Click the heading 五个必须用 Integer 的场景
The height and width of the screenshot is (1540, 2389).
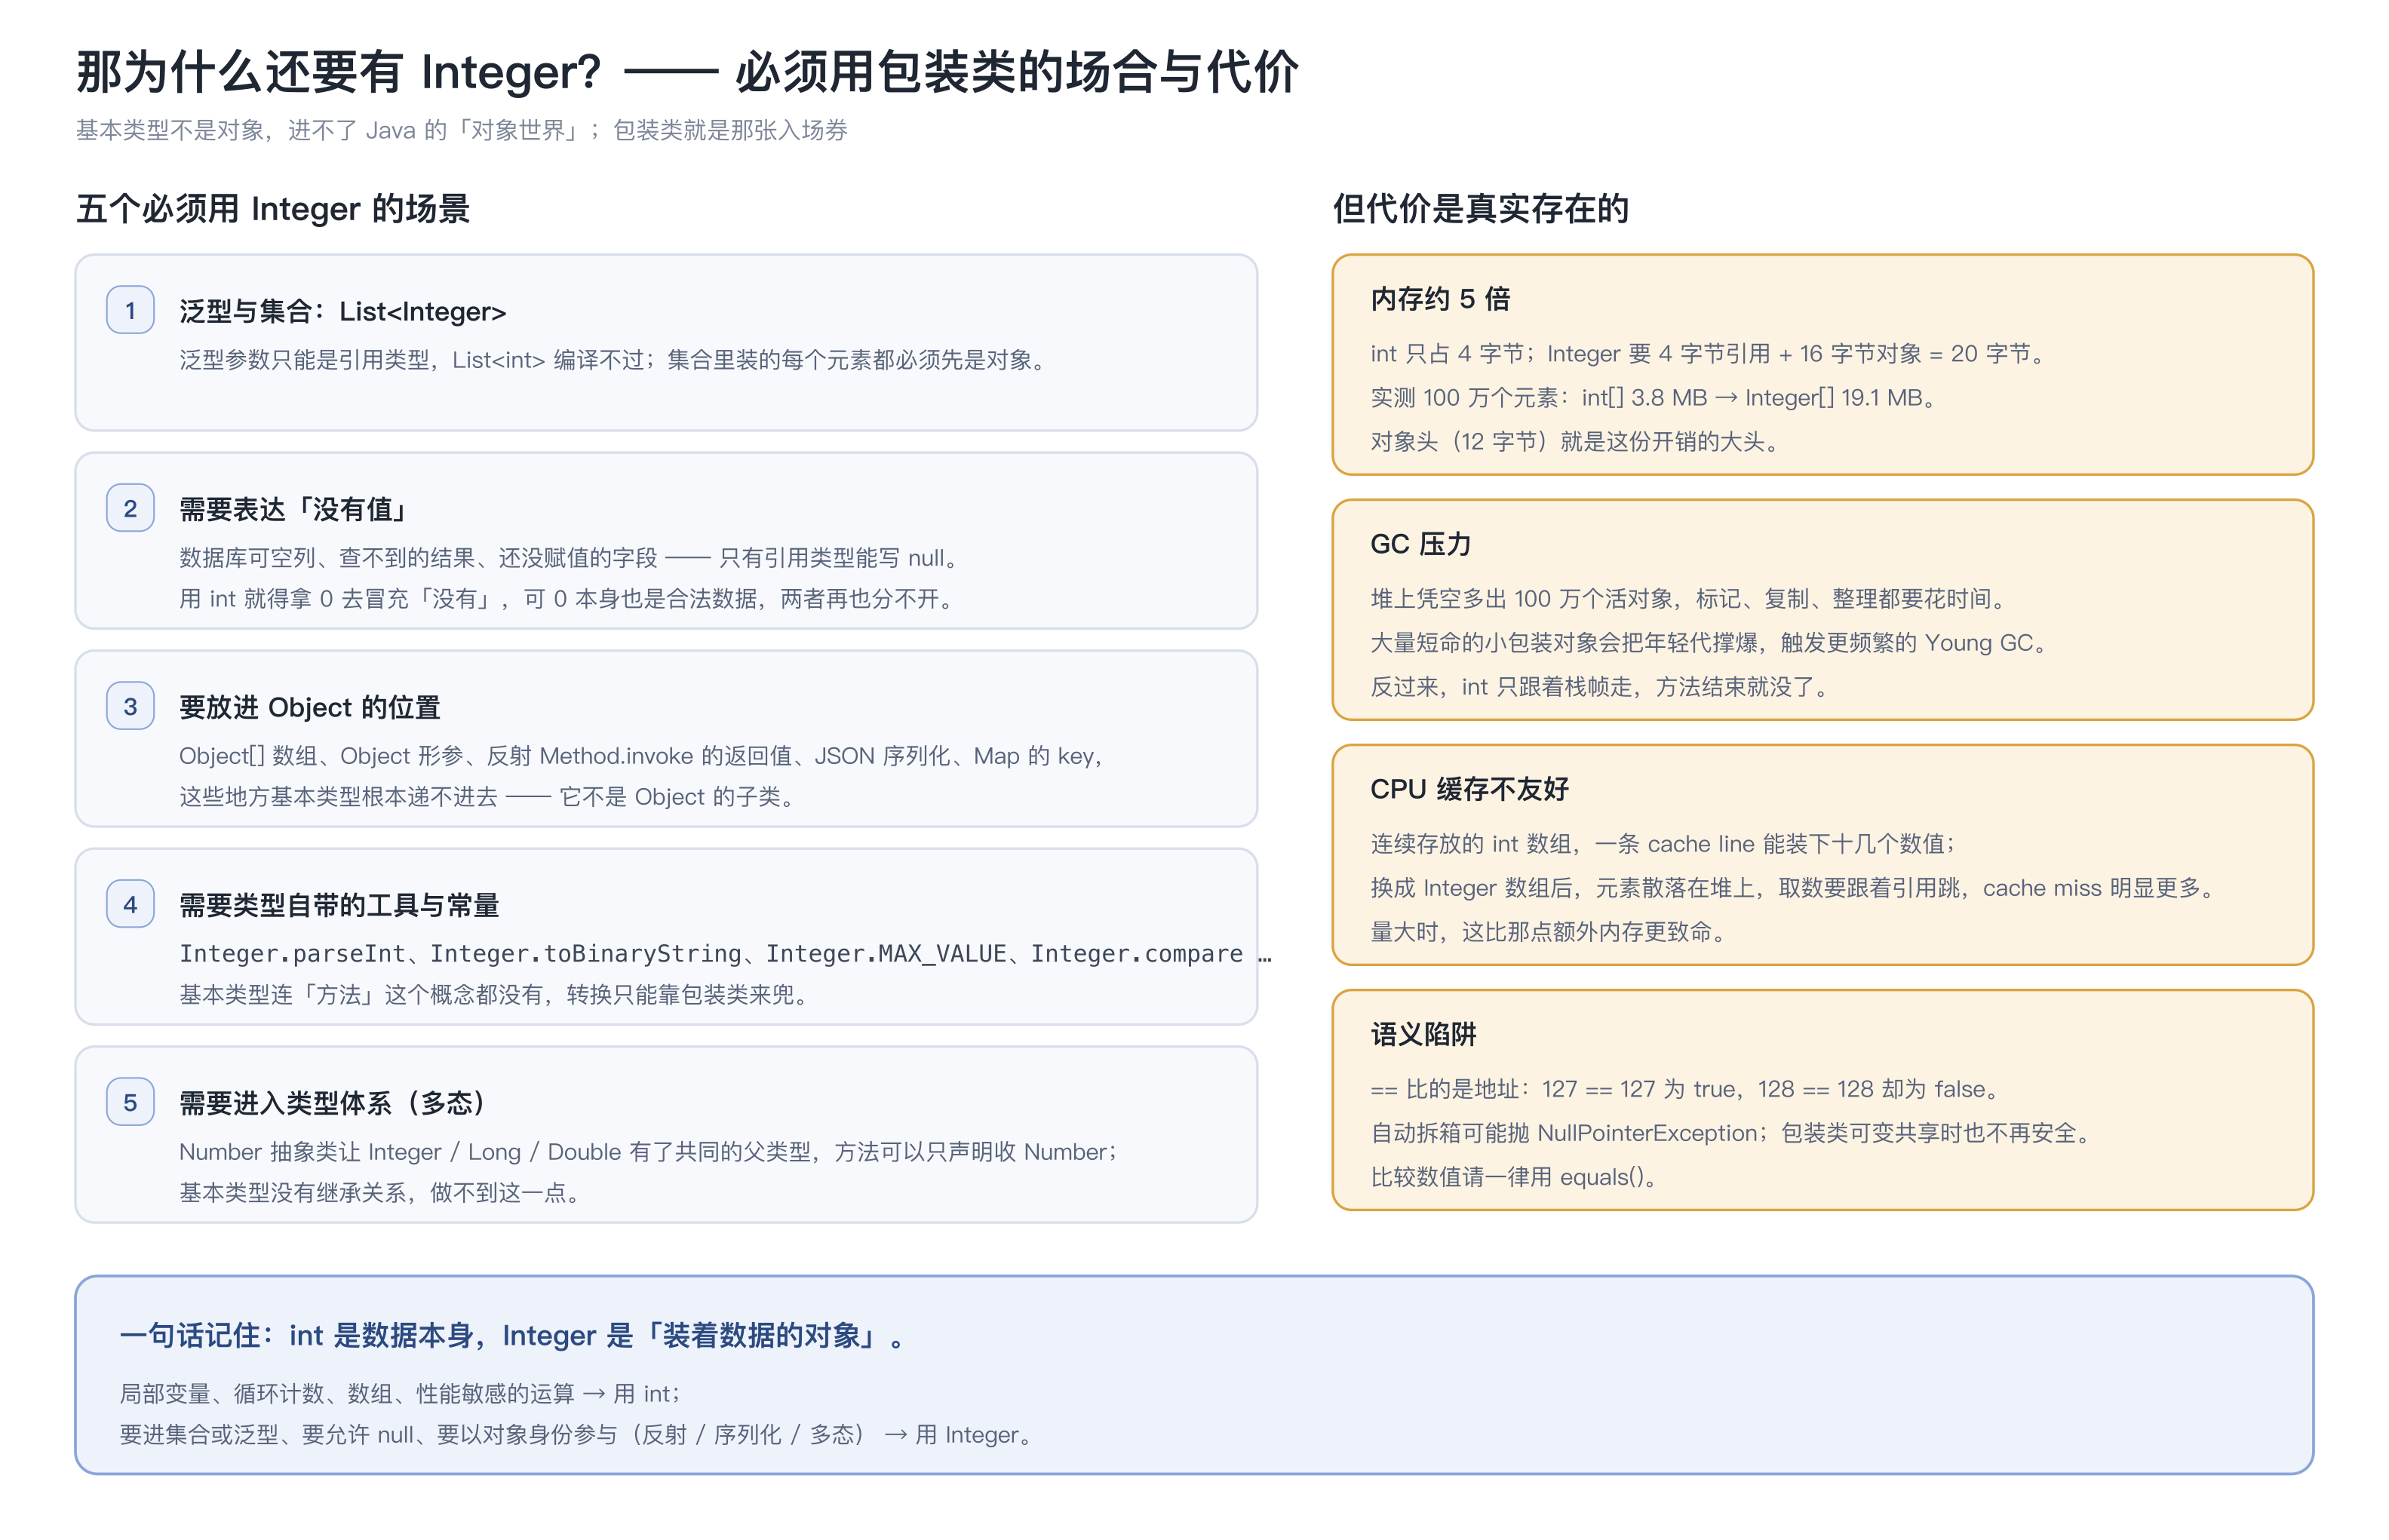(x=273, y=208)
